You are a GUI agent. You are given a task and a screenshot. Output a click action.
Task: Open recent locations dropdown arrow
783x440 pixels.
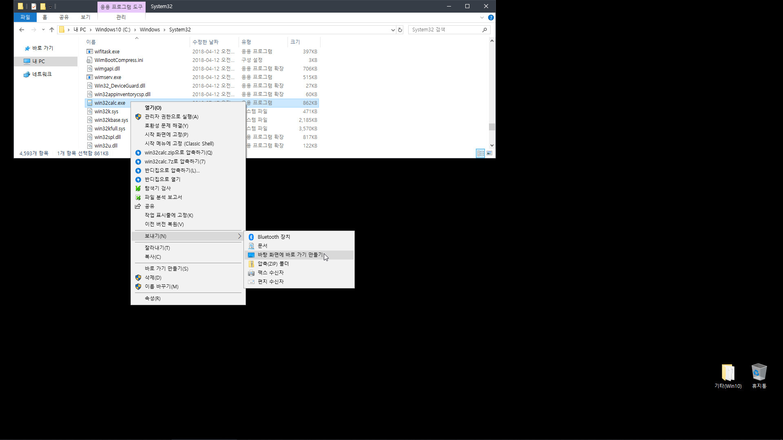(43, 29)
